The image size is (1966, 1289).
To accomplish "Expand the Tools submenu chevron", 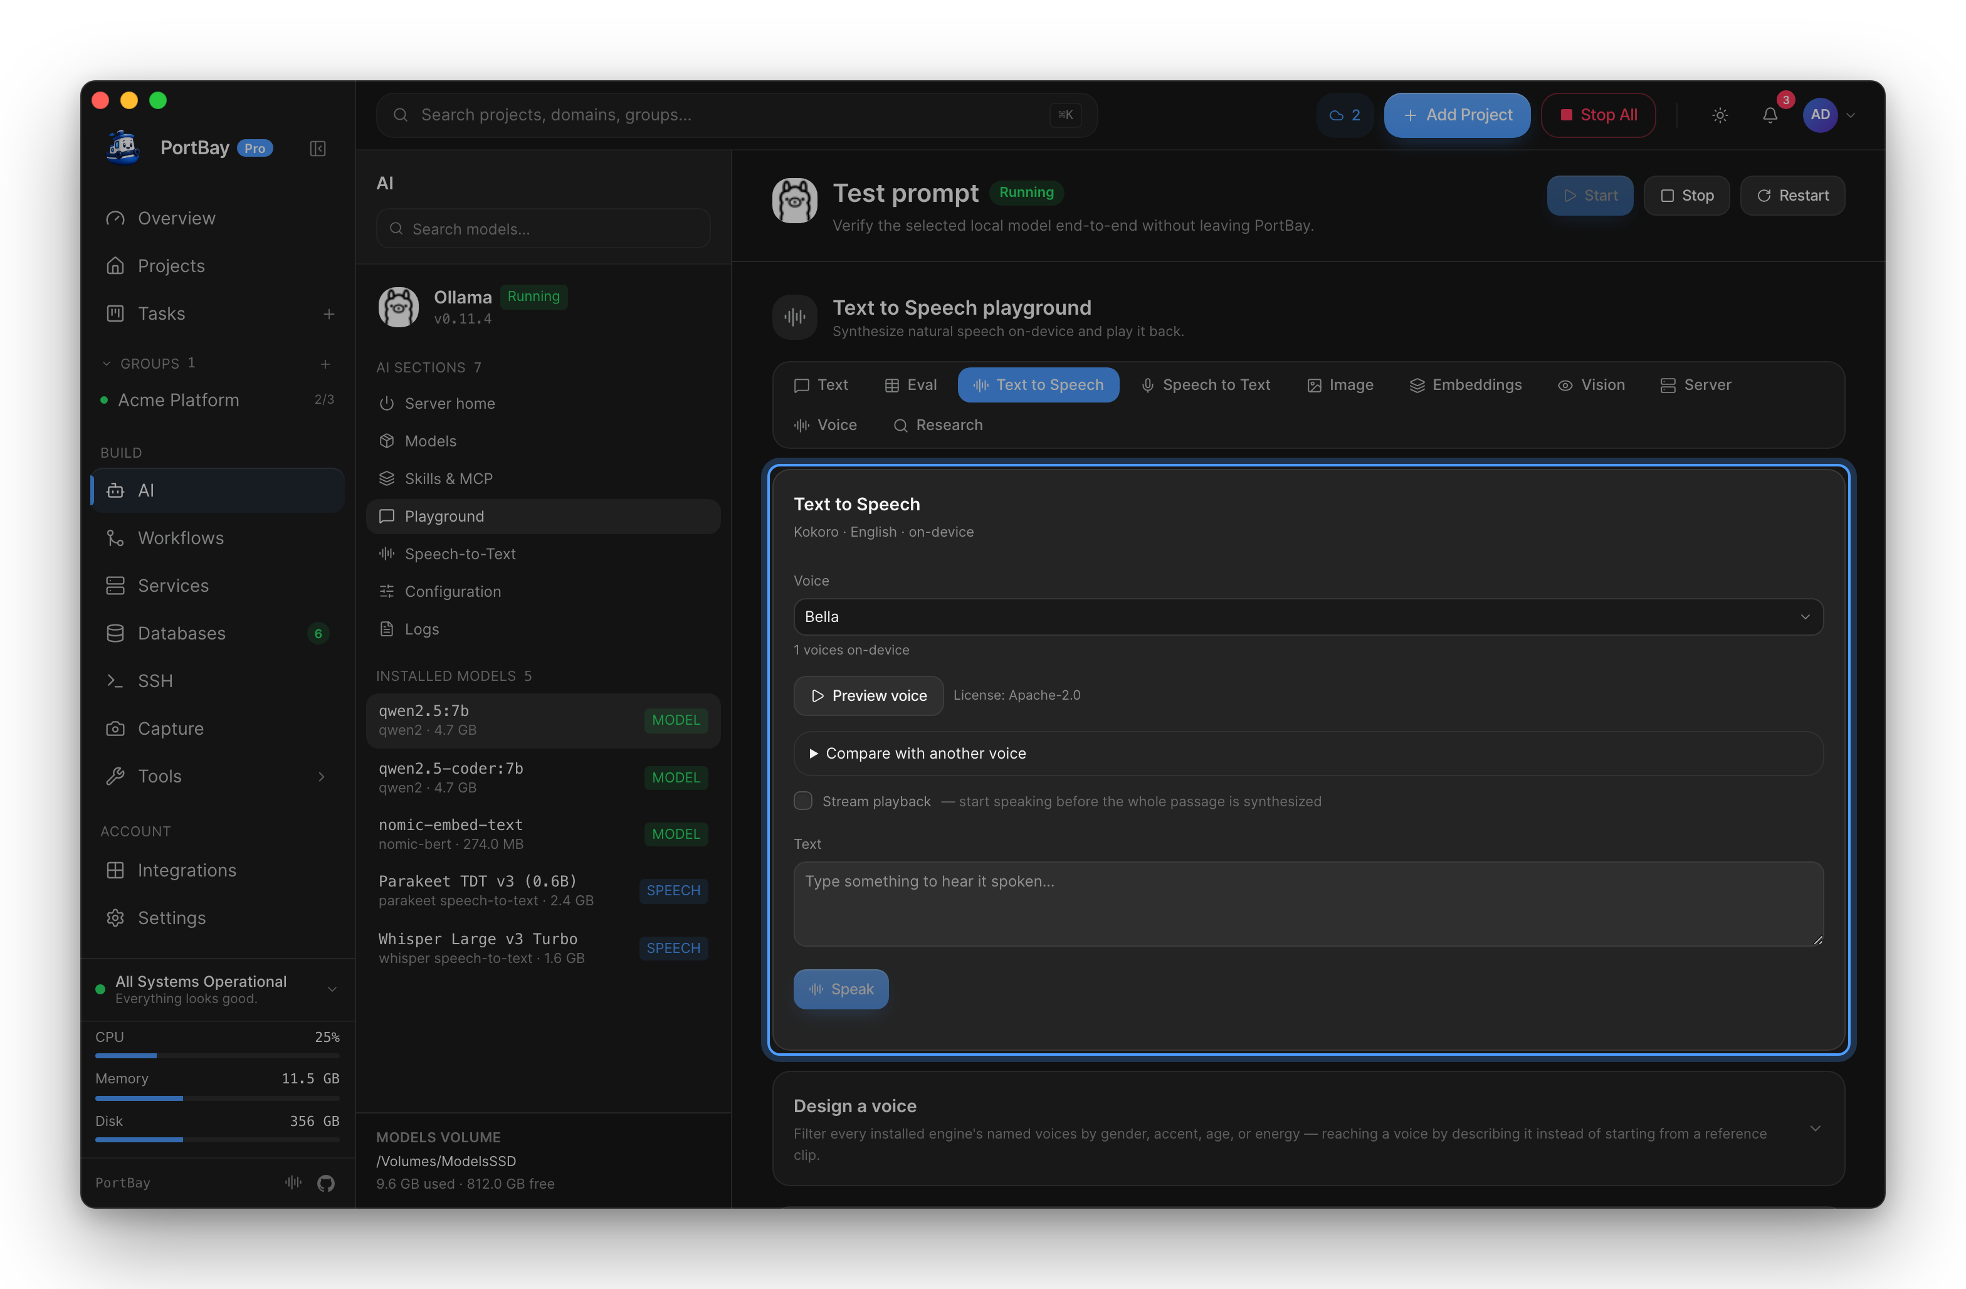I will click(x=322, y=777).
